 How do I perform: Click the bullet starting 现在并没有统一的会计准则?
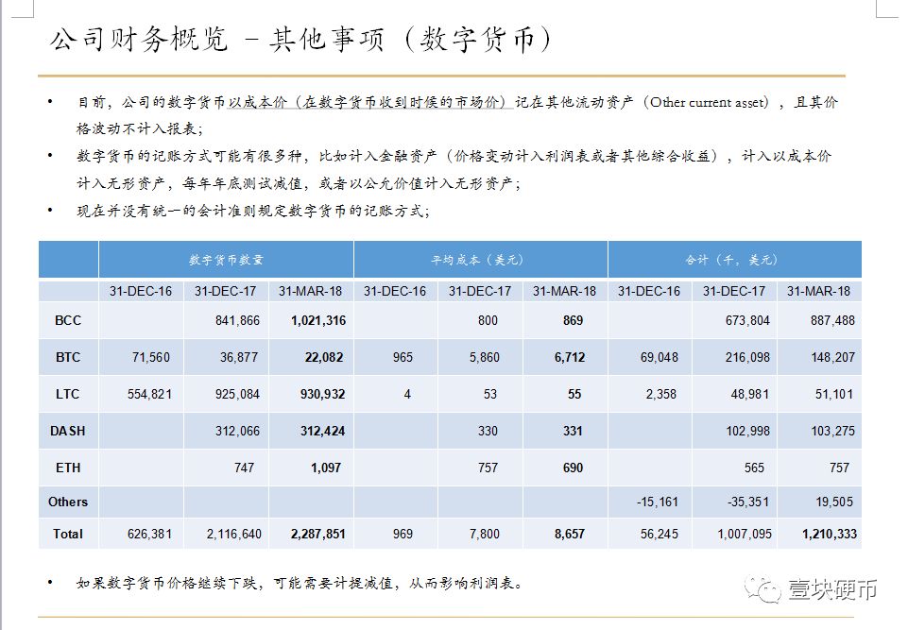click(x=253, y=212)
